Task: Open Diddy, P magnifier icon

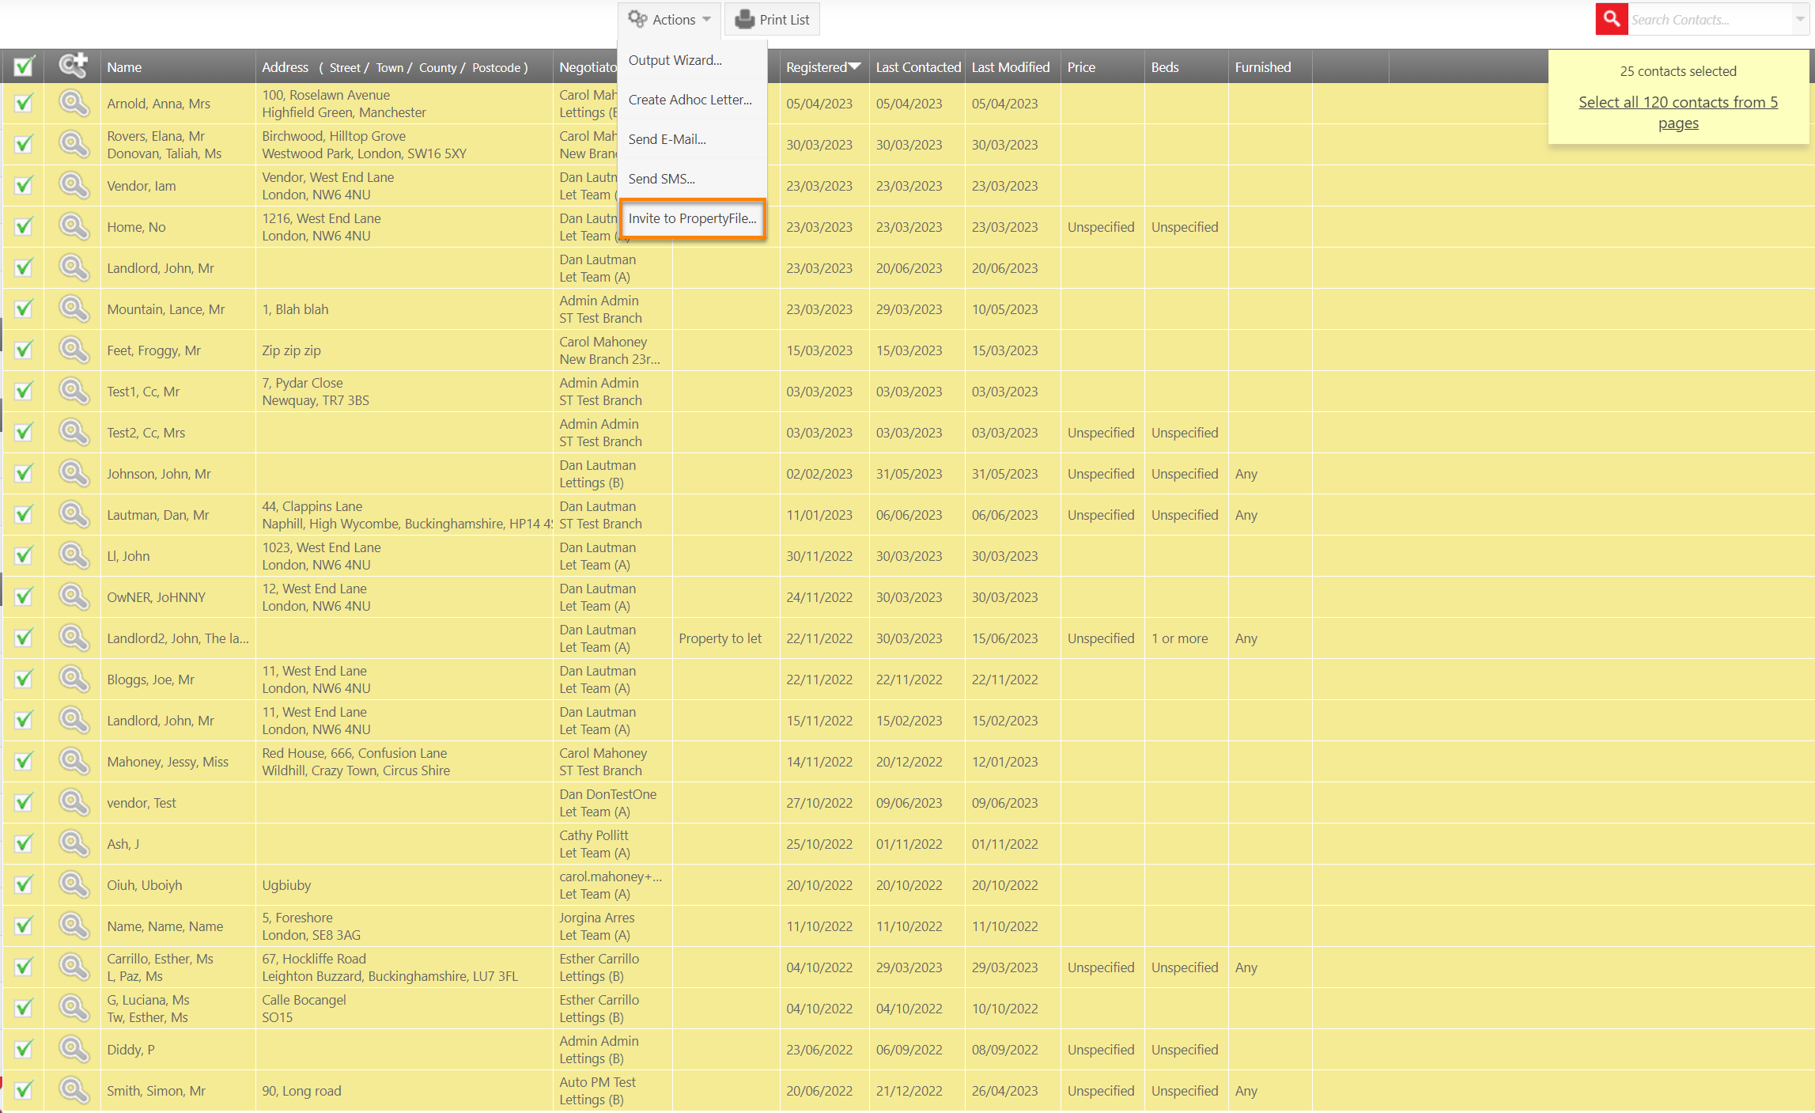Action: tap(74, 1050)
